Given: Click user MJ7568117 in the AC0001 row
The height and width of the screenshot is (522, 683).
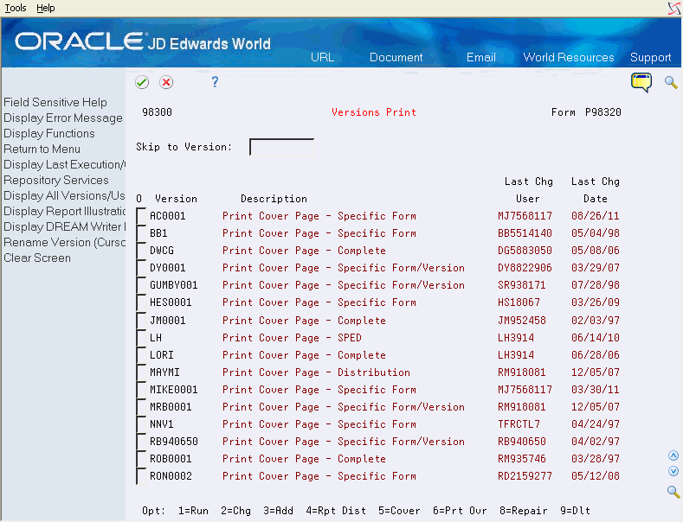Looking at the screenshot, I should (525, 216).
